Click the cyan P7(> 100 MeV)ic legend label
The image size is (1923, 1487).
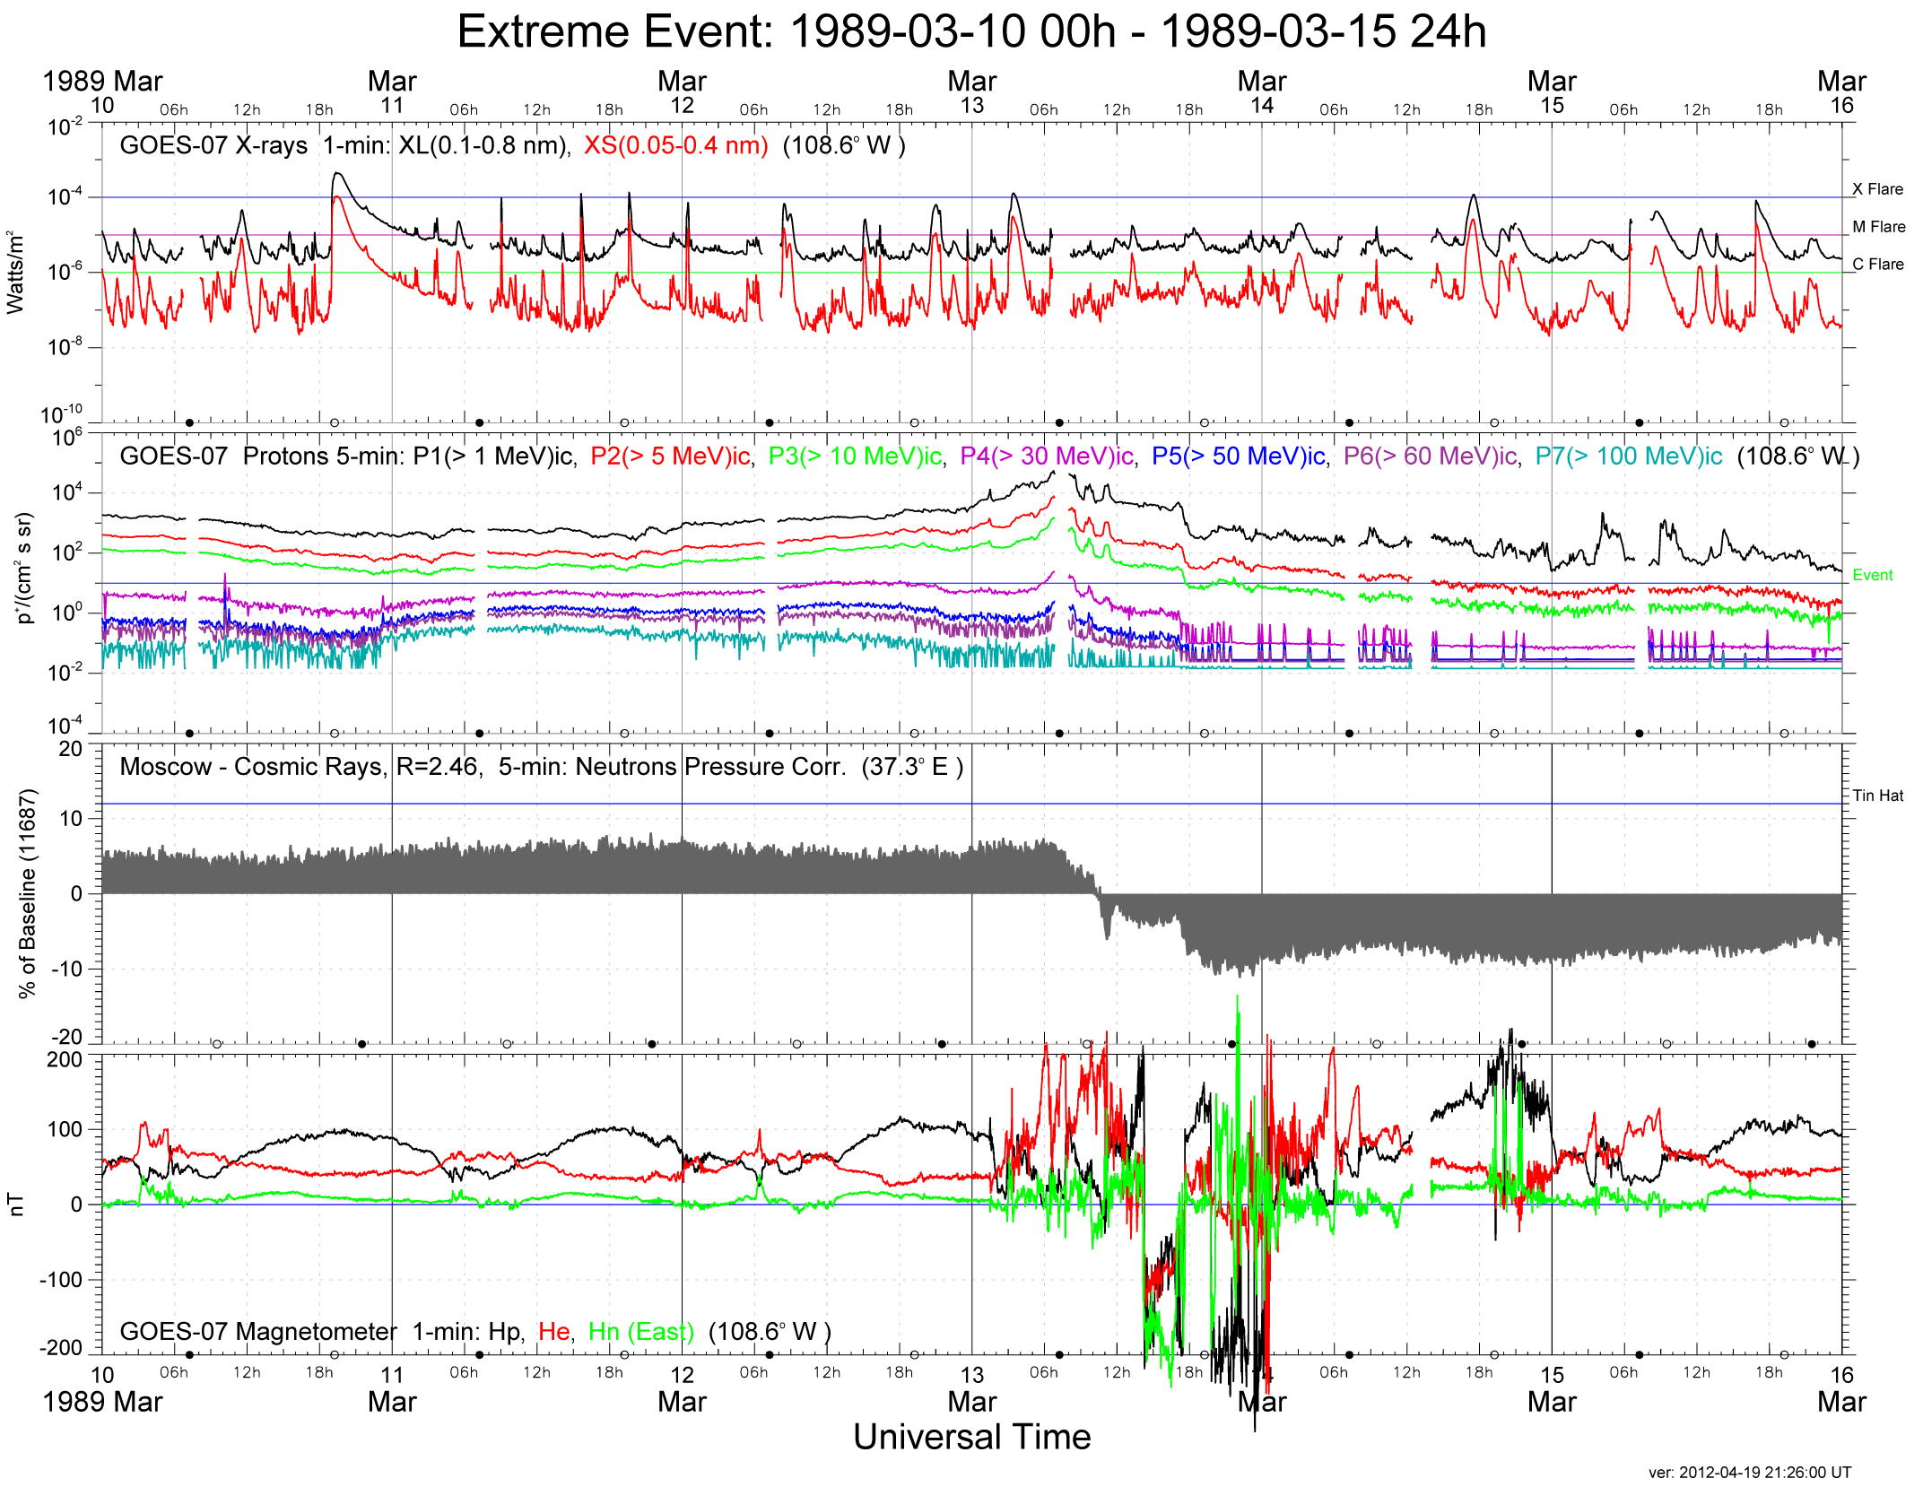click(x=1628, y=456)
